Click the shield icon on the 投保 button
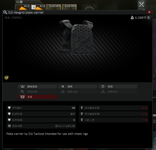 [x=103, y=87]
